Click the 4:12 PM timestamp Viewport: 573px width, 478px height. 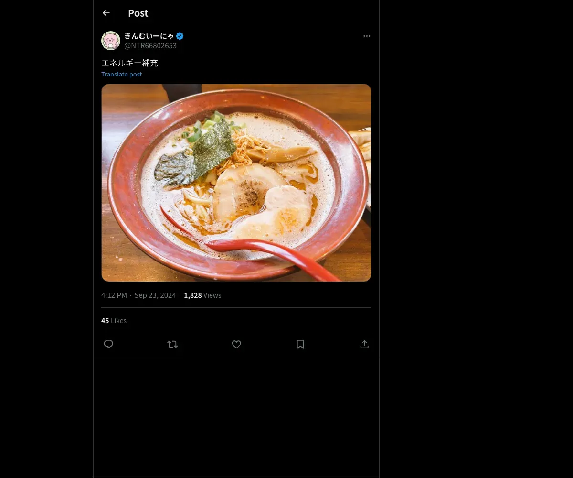click(x=114, y=295)
